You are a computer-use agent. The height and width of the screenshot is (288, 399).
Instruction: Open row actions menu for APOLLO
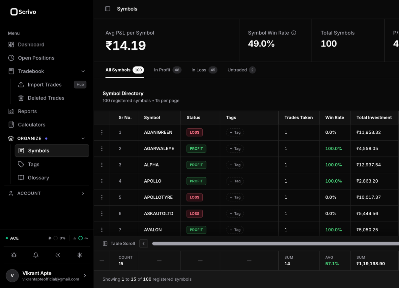(102, 181)
